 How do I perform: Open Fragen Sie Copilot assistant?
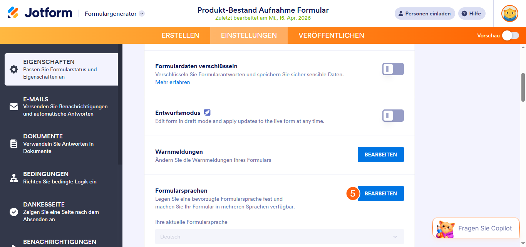point(476,228)
